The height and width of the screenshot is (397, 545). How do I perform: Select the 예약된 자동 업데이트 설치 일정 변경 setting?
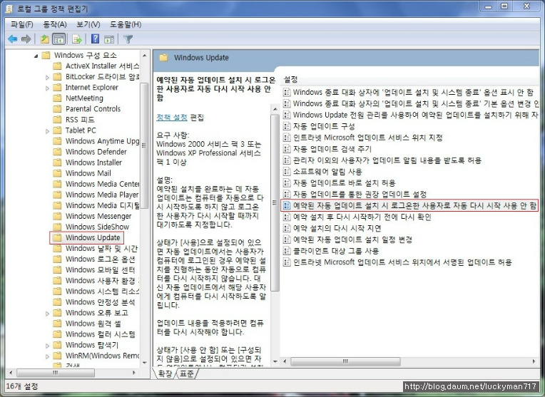pos(347,239)
